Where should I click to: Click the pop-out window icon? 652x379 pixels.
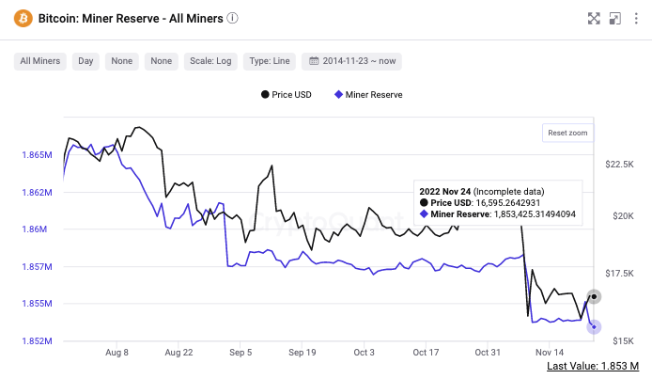(614, 18)
